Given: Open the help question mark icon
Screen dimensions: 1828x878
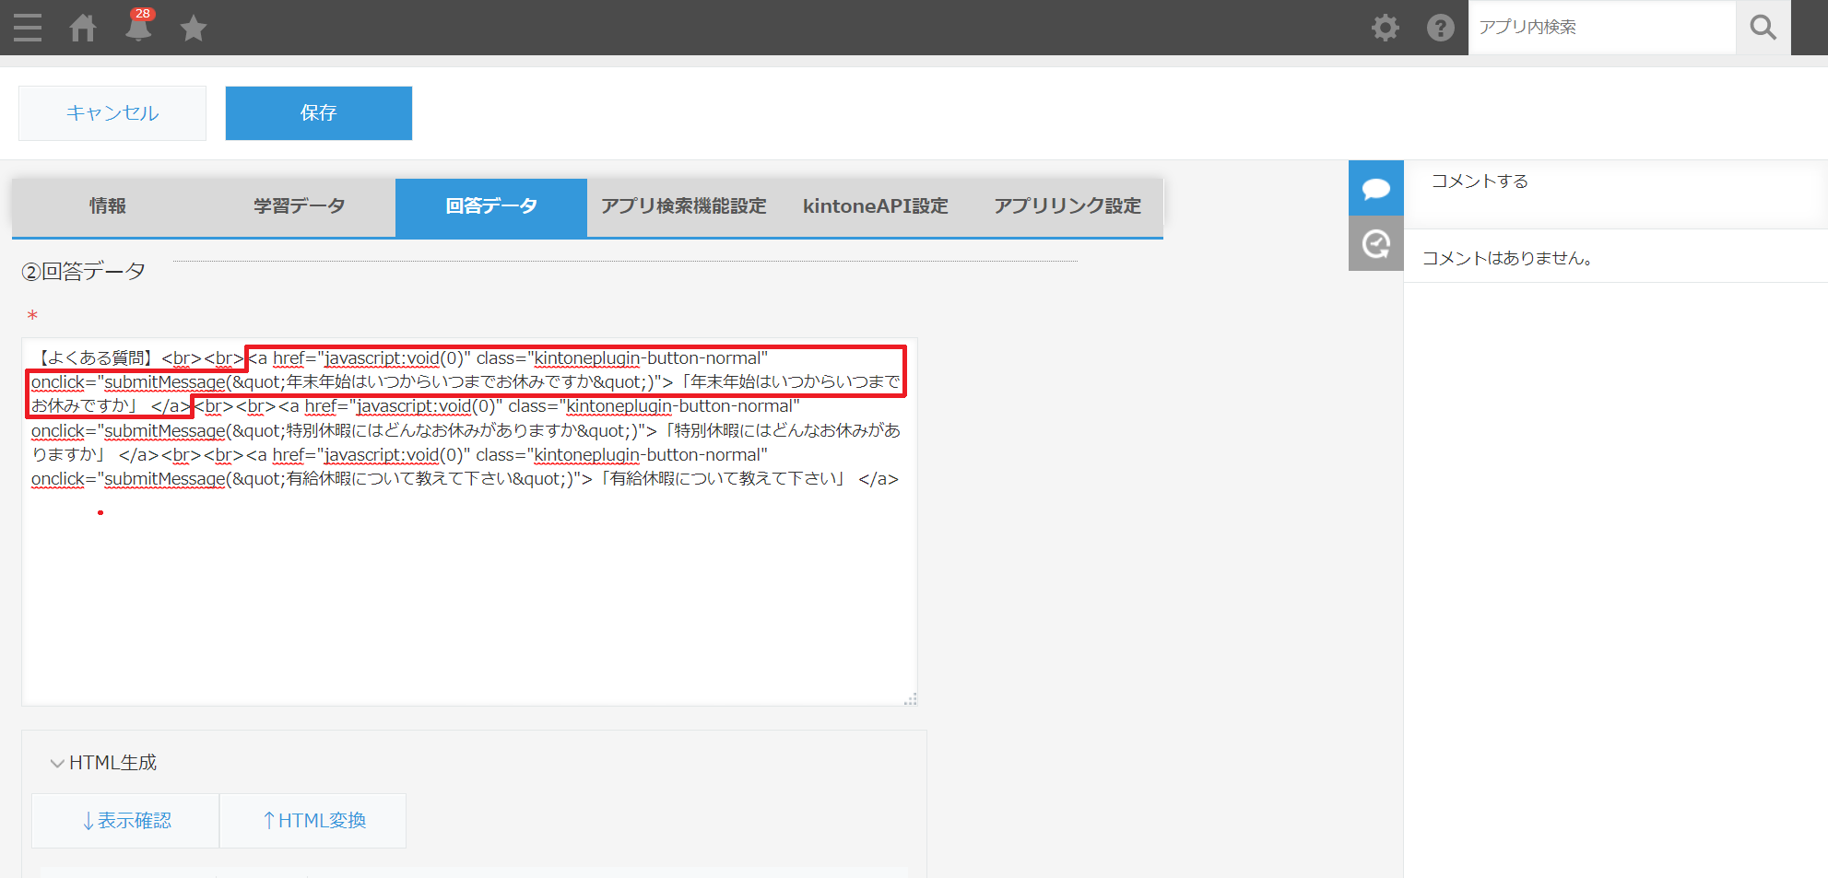Looking at the screenshot, I should (1440, 28).
